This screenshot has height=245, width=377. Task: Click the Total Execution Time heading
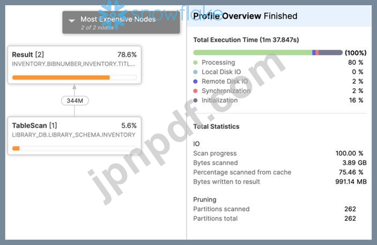246,40
